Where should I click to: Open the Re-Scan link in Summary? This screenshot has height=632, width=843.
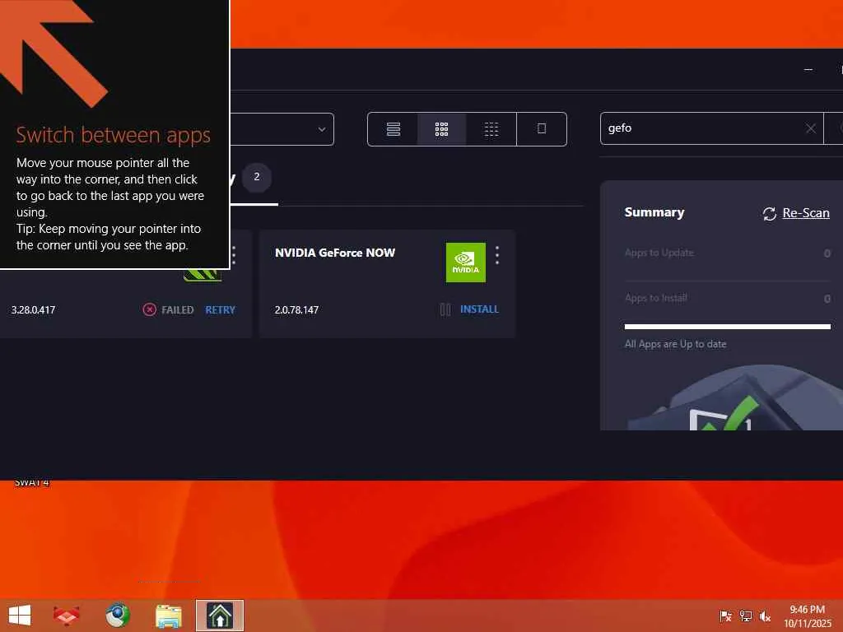pos(806,213)
